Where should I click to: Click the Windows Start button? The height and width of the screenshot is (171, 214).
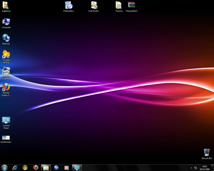pos(4,168)
